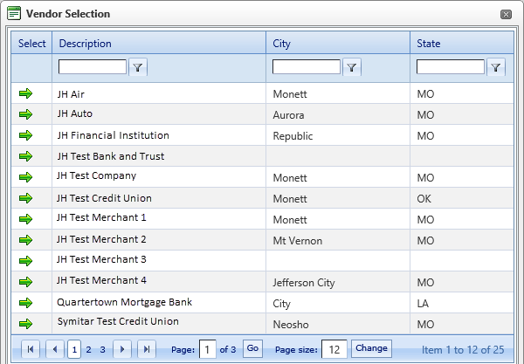Screen dimensions: 524x364
Task: Click the Change page size button
Action: (x=372, y=348)
